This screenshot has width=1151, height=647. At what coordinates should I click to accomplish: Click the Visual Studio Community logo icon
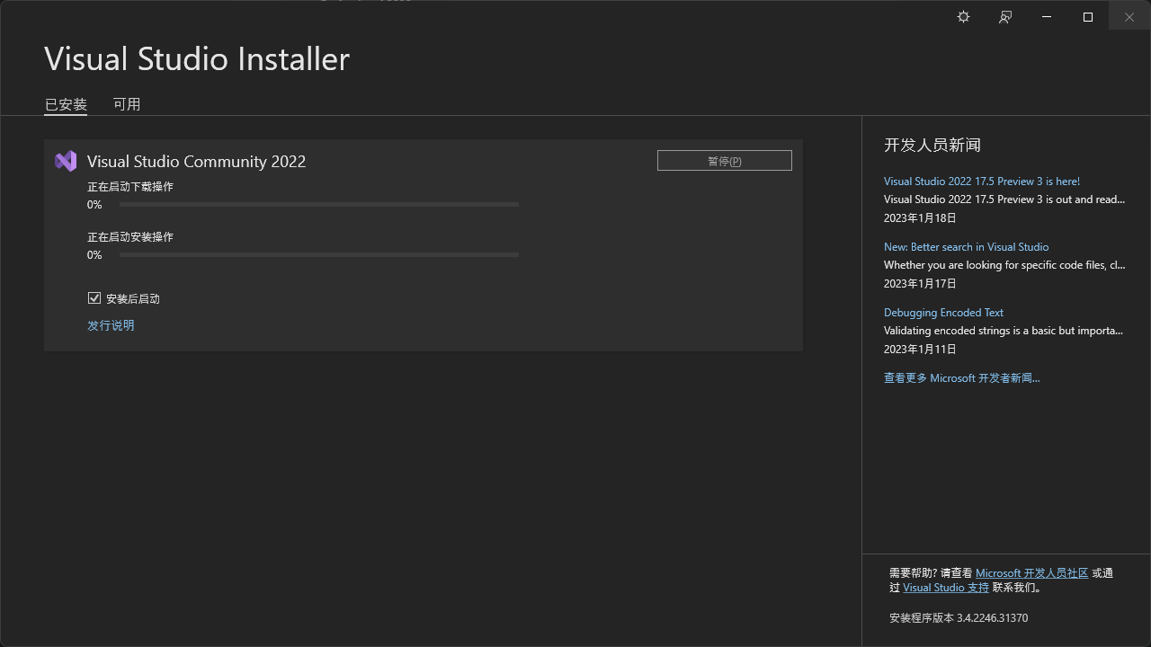66,161
